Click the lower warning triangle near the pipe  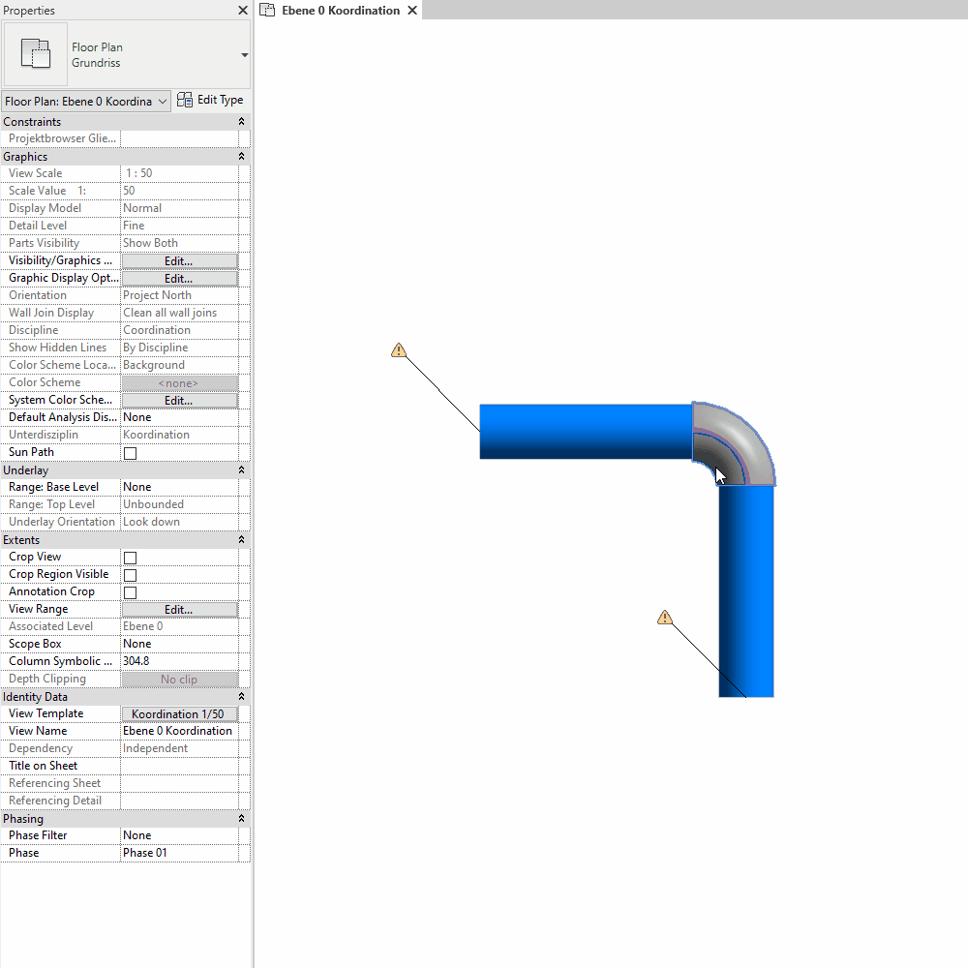point(665,617)
